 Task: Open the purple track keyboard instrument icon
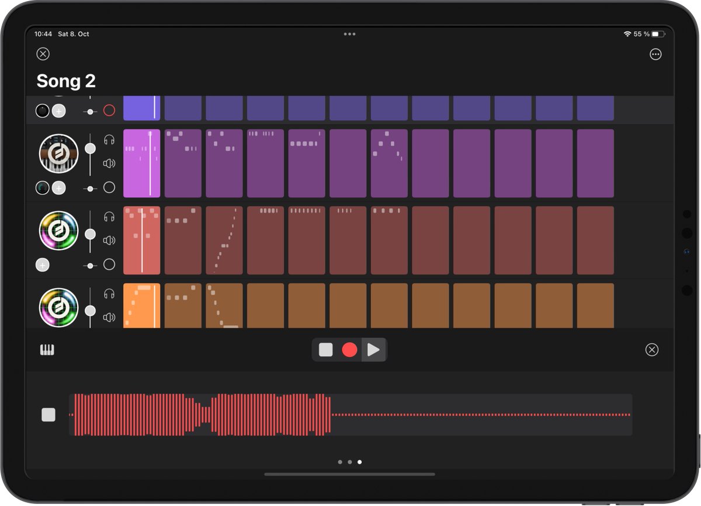coord(58,153)
